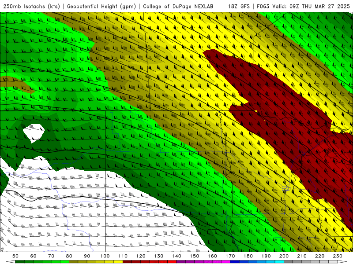Click the dark green swatch beginning at 50
This screenshot has height=264, width=353.
point(19,262)
